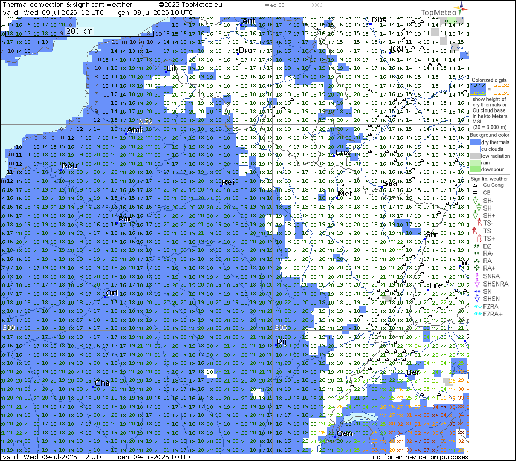The height and width of the screenshot is (461, 516).
Task: Select the Saa city label on the map
Action: (390, 183)
